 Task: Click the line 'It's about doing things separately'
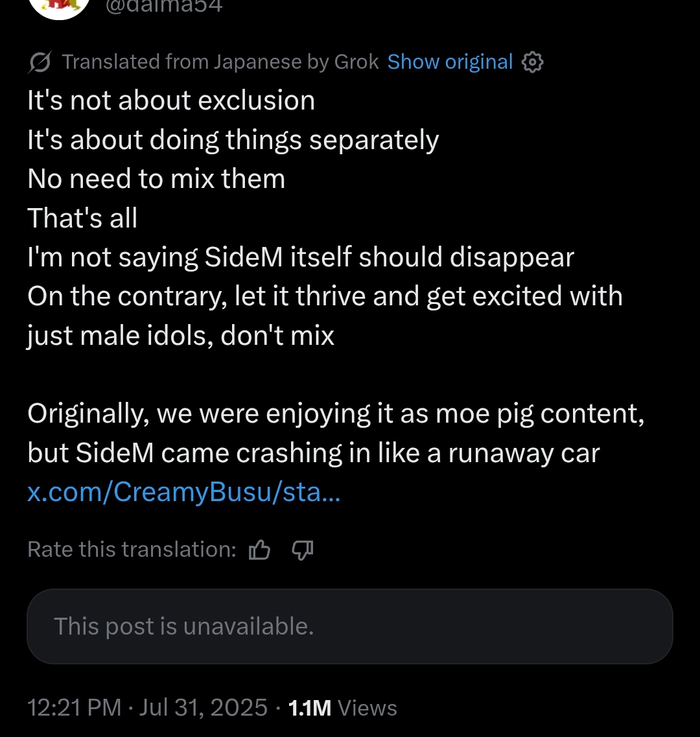(x=233, y=140)
